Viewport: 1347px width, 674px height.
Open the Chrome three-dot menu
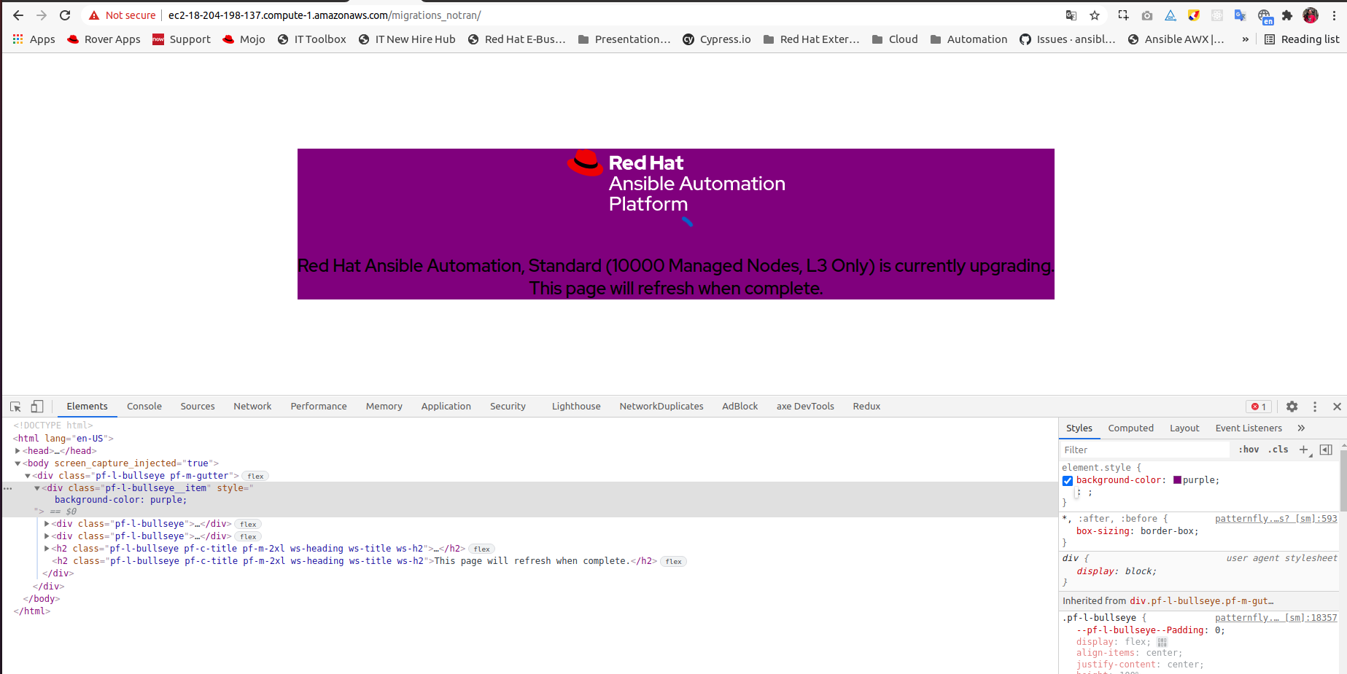[1334, 15]
